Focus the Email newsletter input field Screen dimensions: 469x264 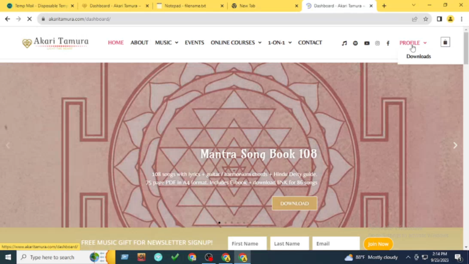click(x=336, y=243)
